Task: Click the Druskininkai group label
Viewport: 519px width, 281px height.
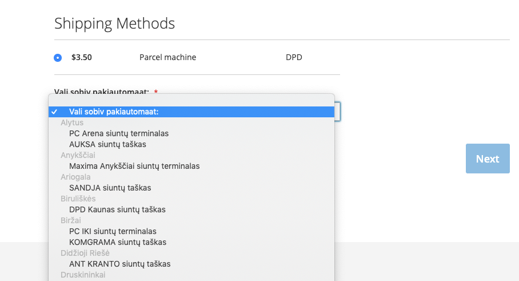Action: click(x=83, y=275)
